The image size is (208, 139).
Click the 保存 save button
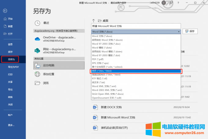(x=190, y=31)
